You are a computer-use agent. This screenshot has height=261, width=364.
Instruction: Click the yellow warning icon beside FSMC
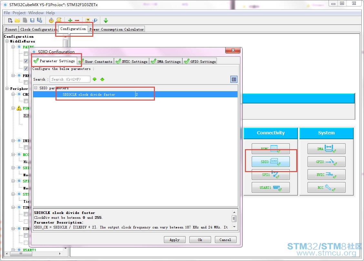[19, 108]
